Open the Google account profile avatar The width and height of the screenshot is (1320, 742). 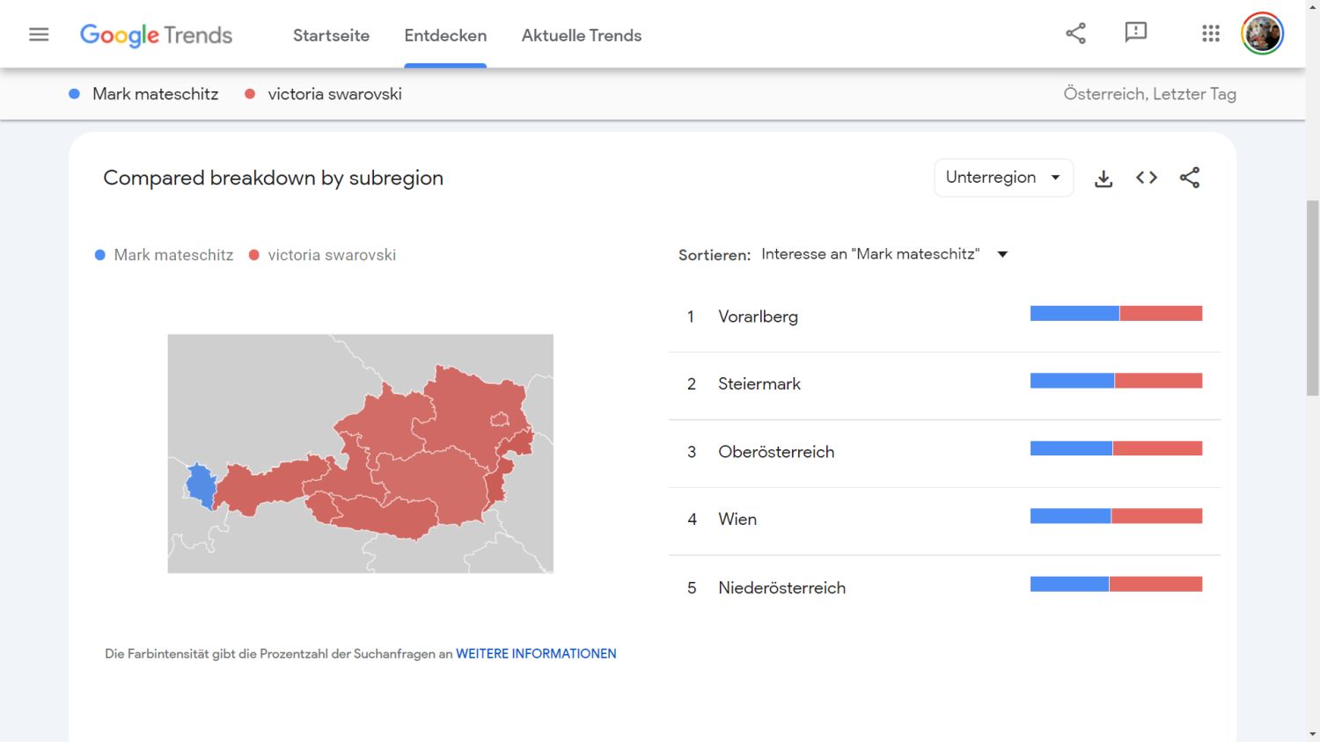1262,33
